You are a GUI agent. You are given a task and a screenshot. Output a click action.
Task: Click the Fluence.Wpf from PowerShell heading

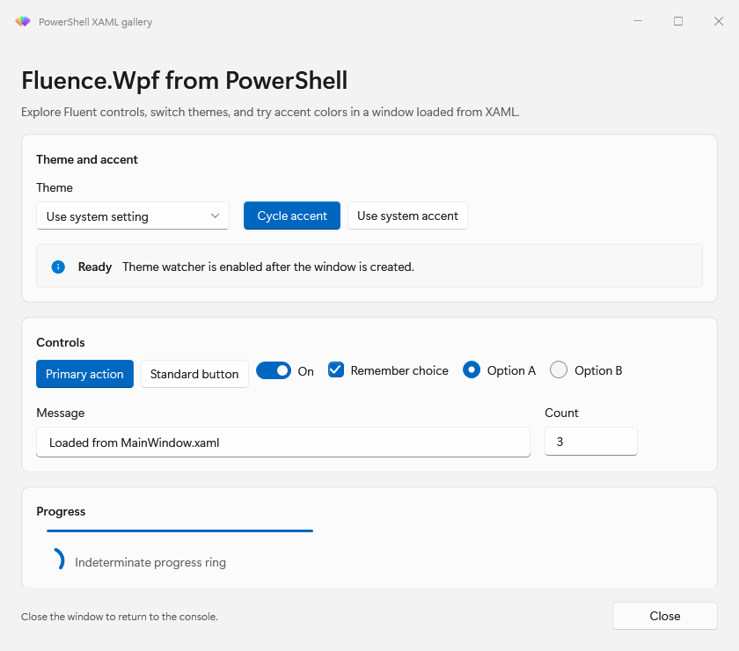185,80
